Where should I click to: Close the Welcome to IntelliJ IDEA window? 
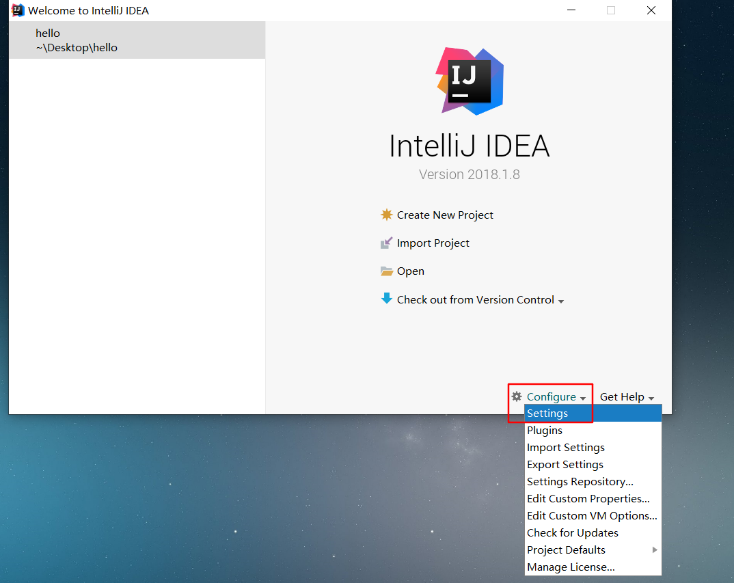coord(651,10)
